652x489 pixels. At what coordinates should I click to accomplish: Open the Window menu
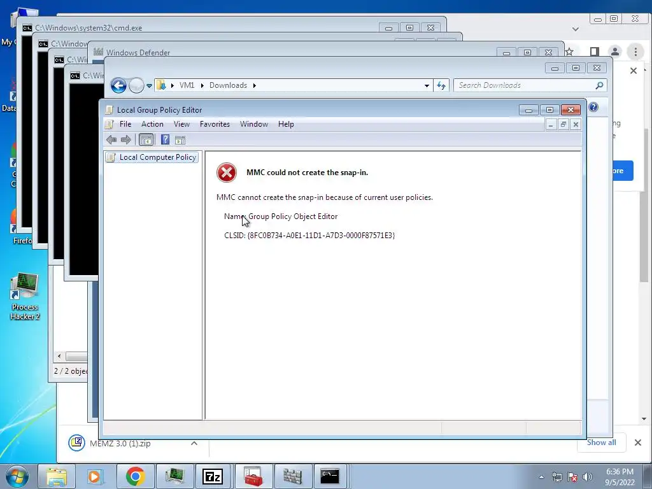point(253,124)
